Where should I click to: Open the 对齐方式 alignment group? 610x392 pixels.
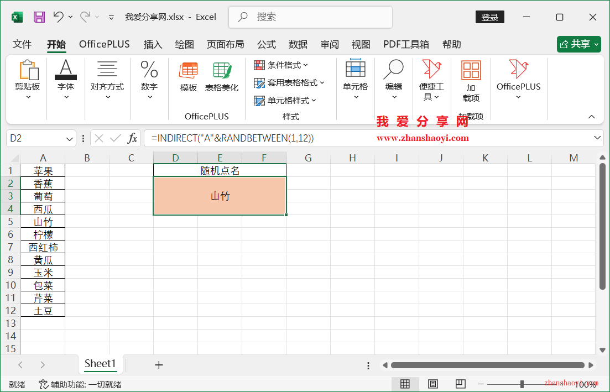point(107,80)
